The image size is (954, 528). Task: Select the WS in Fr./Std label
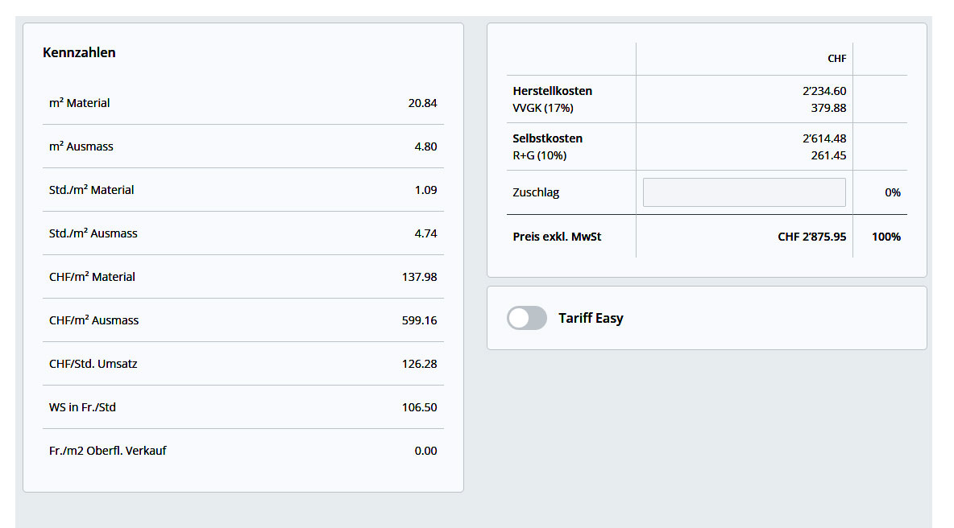(82, 407)
